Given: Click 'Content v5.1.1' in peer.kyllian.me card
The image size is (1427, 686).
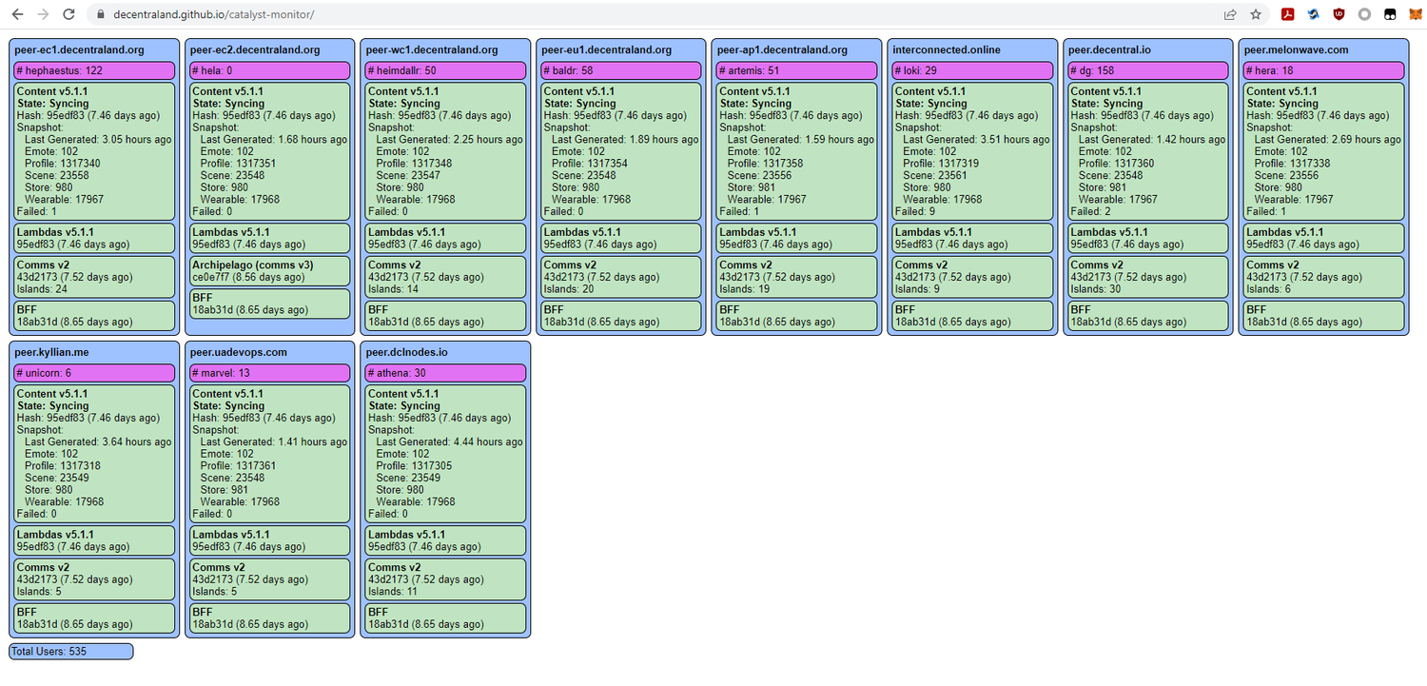Looking at the screenshot, I should coord(52,394).
